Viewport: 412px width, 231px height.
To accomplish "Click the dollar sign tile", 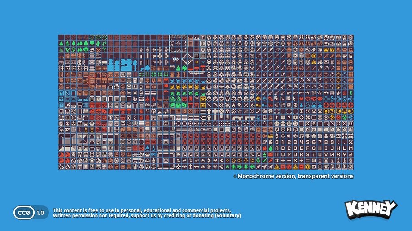I will coord(276,136).
